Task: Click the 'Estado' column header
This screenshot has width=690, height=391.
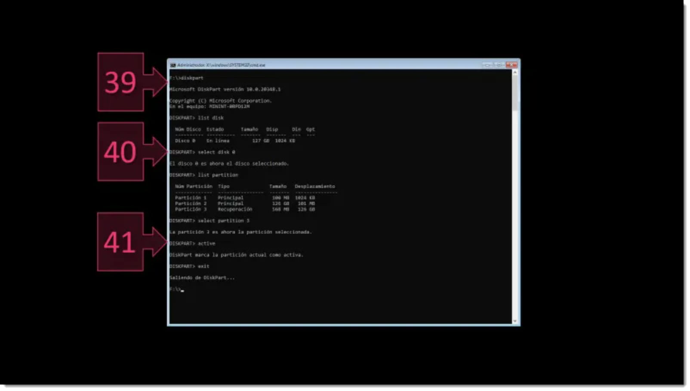Action: click(215, 129)
